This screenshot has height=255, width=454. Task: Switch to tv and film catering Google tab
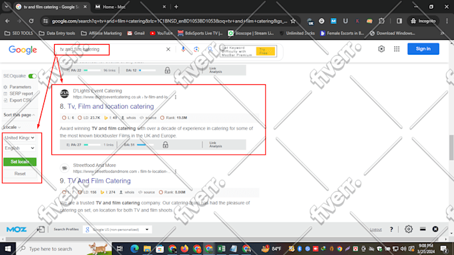[51, 7]
